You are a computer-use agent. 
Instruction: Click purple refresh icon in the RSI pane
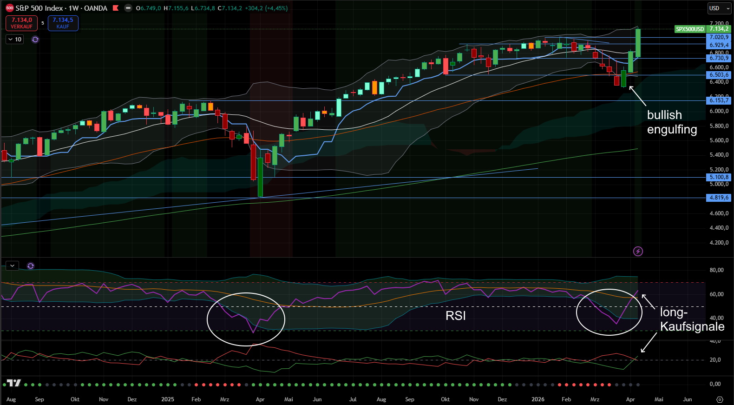point(31,266)
